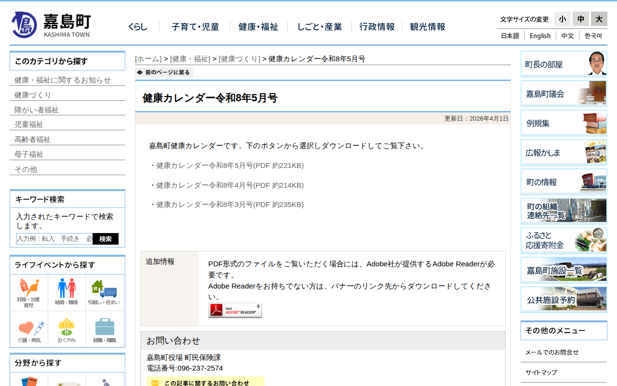This screenshot has height=386, width=617.
Task: Open the くらし navigation menu
Action: pyautogui.click(x=138, y=27)
